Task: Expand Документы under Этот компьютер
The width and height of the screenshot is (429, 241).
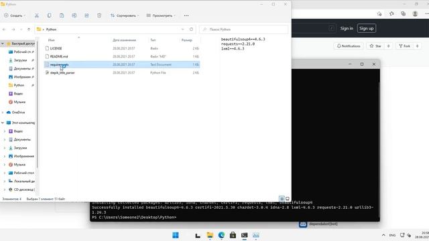Action: pyautogui.click(x=5, y=140)
